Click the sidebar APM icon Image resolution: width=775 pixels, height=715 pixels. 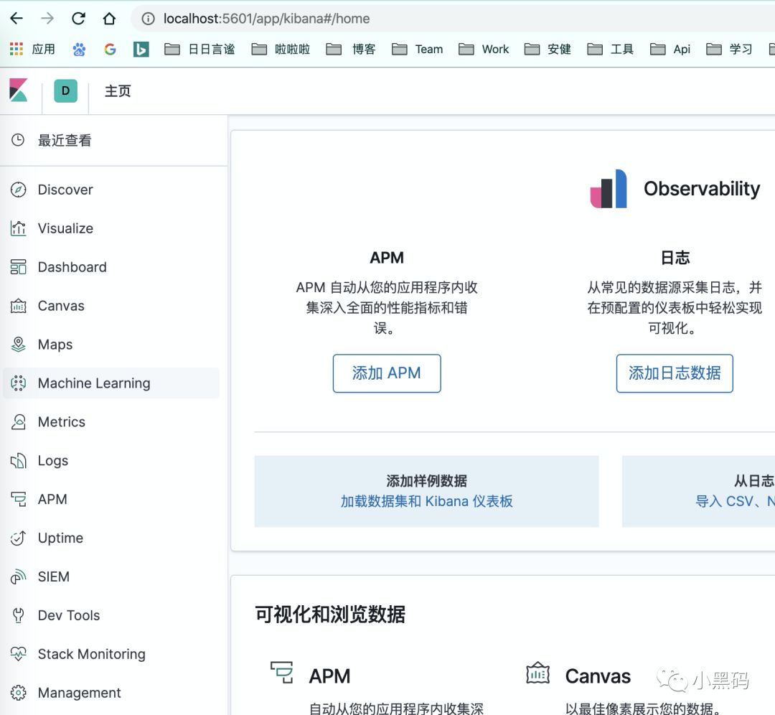click(x=18, y=499)
